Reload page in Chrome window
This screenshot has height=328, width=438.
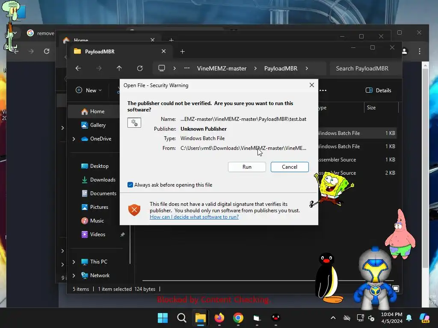(x=47, y=51)
